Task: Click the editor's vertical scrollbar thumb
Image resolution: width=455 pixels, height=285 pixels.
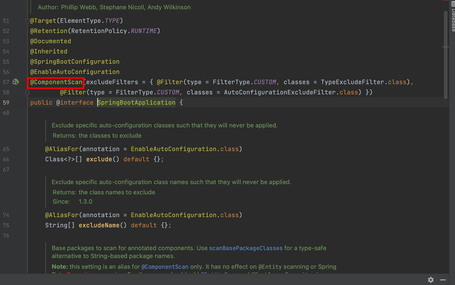Action: pyautogui.click(x=446, y=55)
